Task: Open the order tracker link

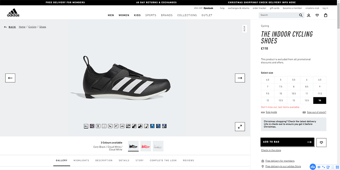Action: [x=260, y=8]
